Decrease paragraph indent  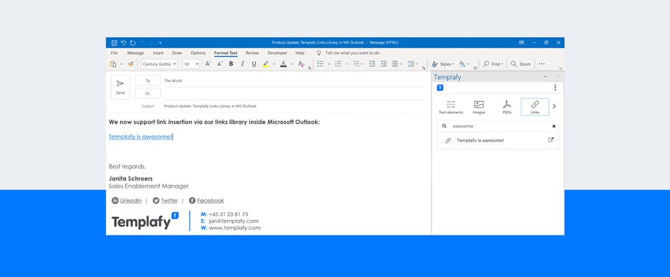pos(372,64)
